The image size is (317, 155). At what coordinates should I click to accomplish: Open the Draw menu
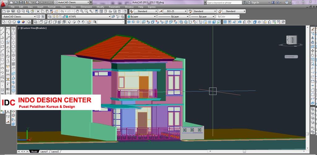73,7
